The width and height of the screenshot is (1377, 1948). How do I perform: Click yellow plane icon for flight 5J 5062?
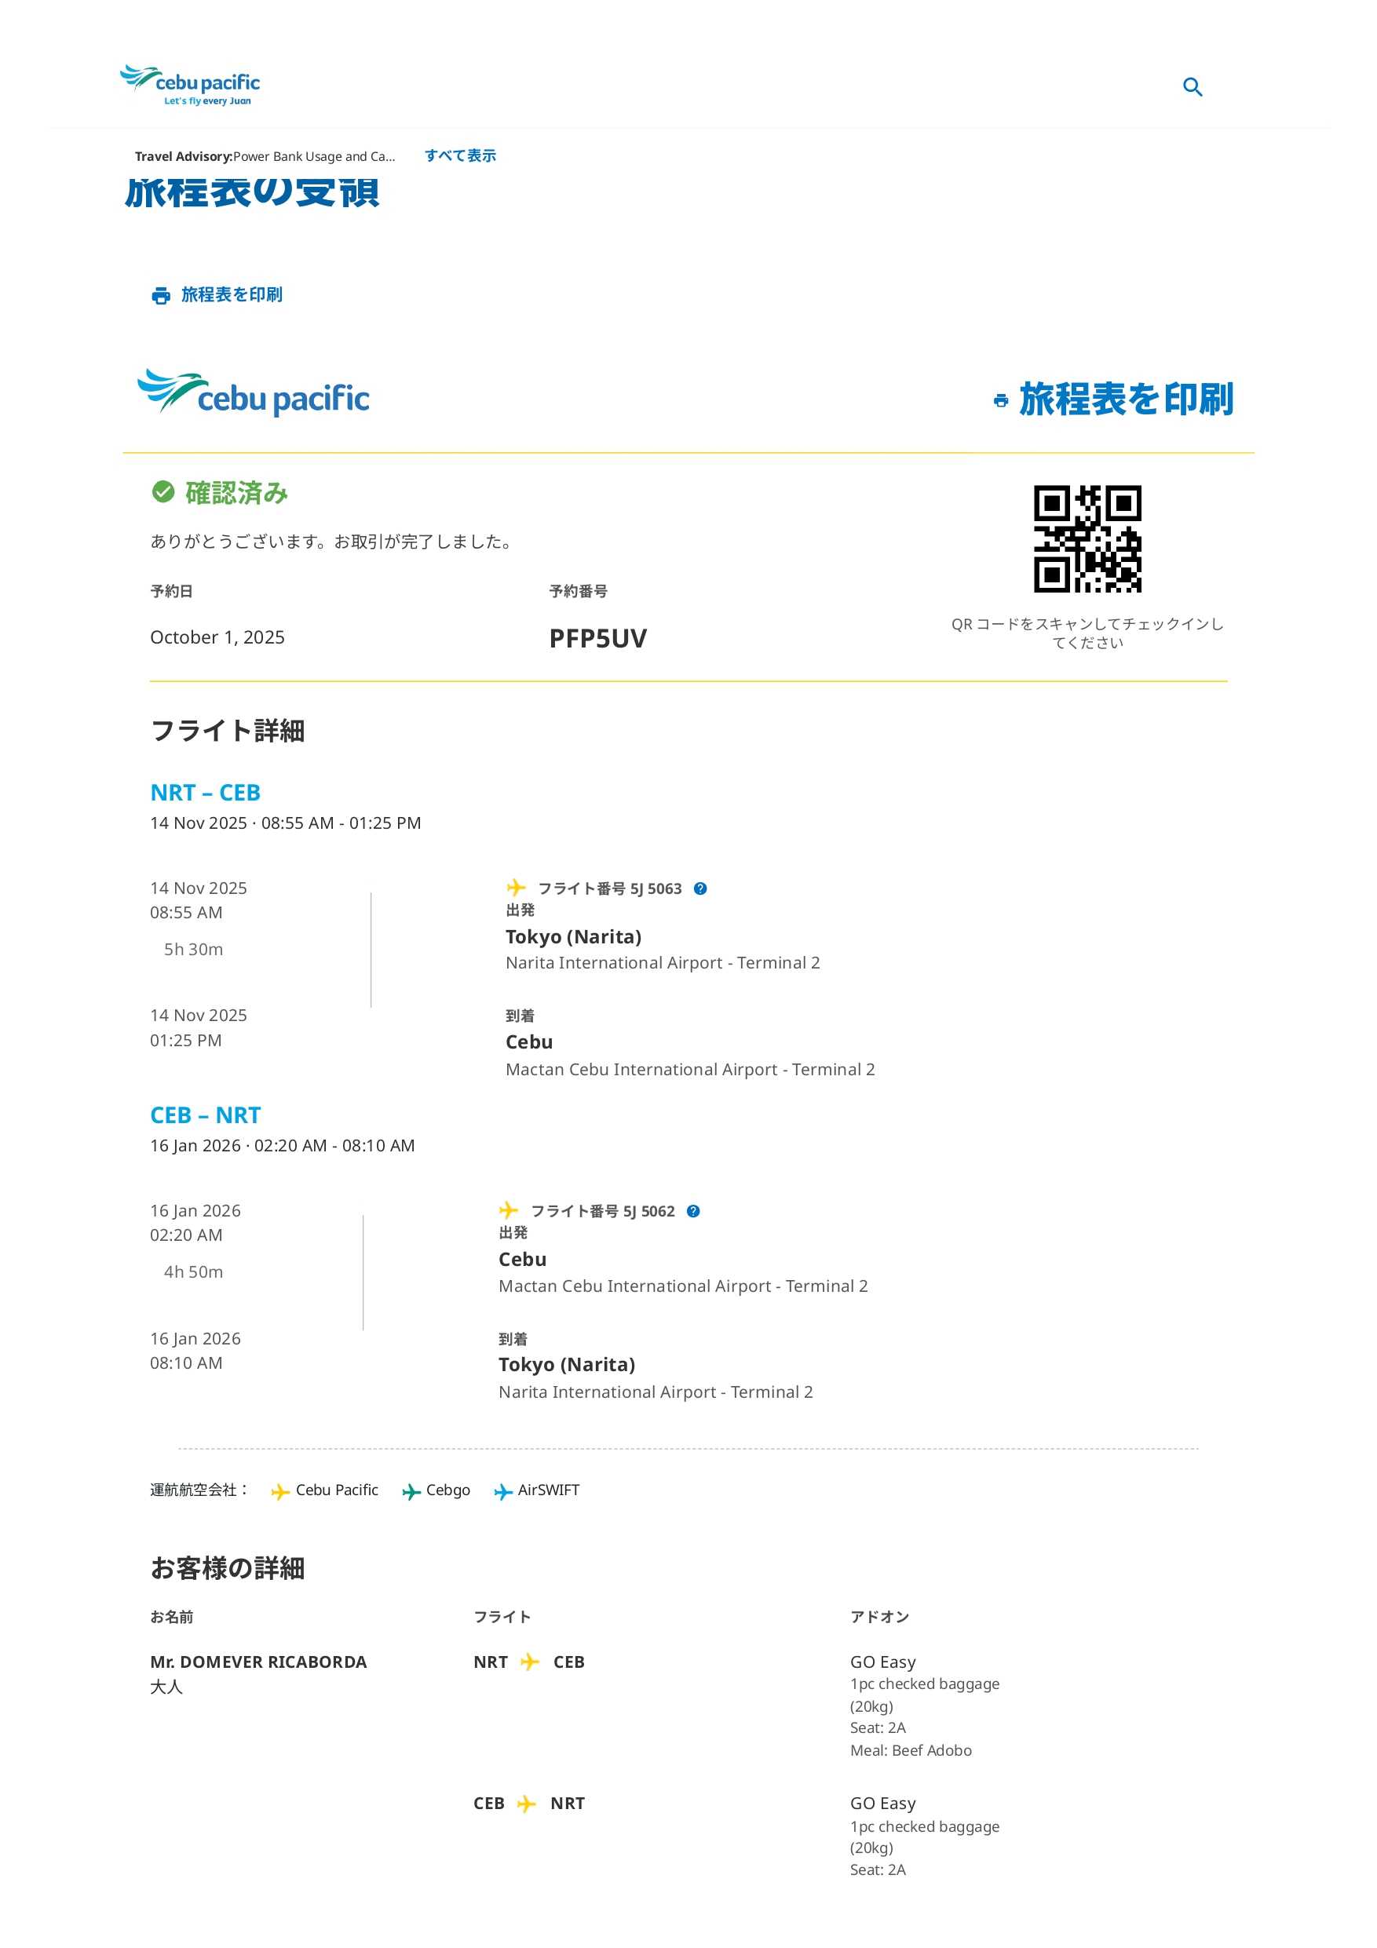coord(508,1210)
